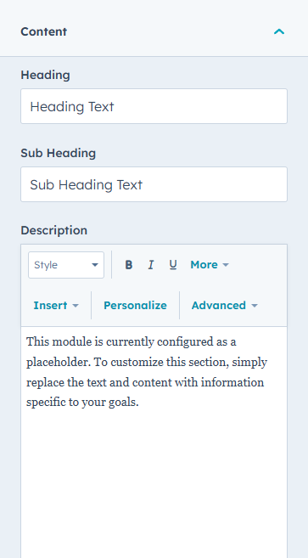Click the small arrow beside Insert
The height and width of the screenshot is (558, 308).
(75, 306)
